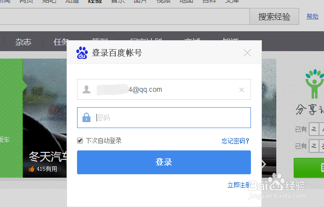324x207 pixels.
Task: Focus the 密码 password field
Action: point(164,118)
